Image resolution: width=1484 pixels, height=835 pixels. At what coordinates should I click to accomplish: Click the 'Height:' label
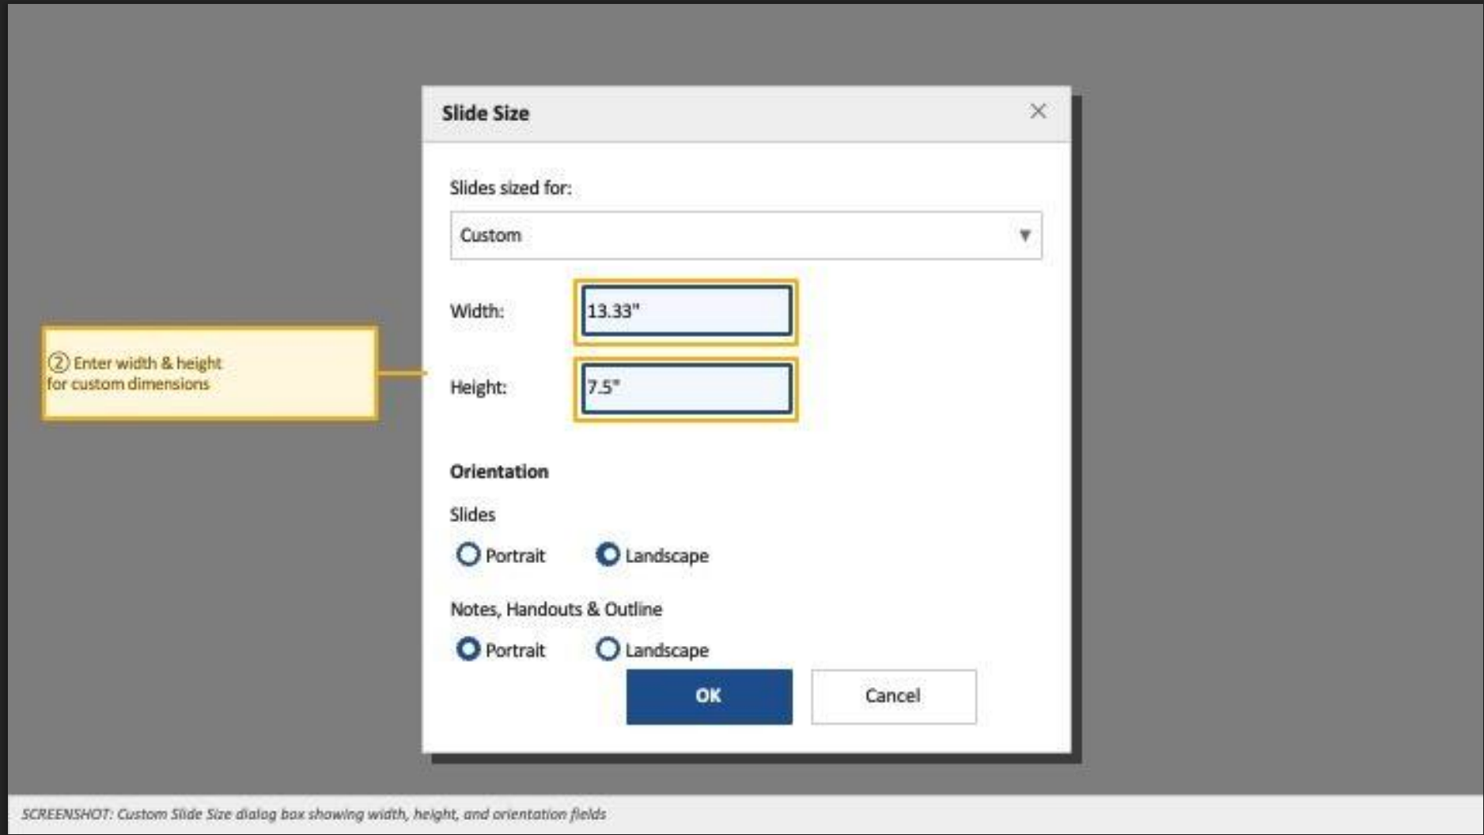(478, 387)
